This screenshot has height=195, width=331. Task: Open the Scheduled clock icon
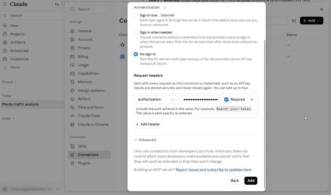[5, 51]
